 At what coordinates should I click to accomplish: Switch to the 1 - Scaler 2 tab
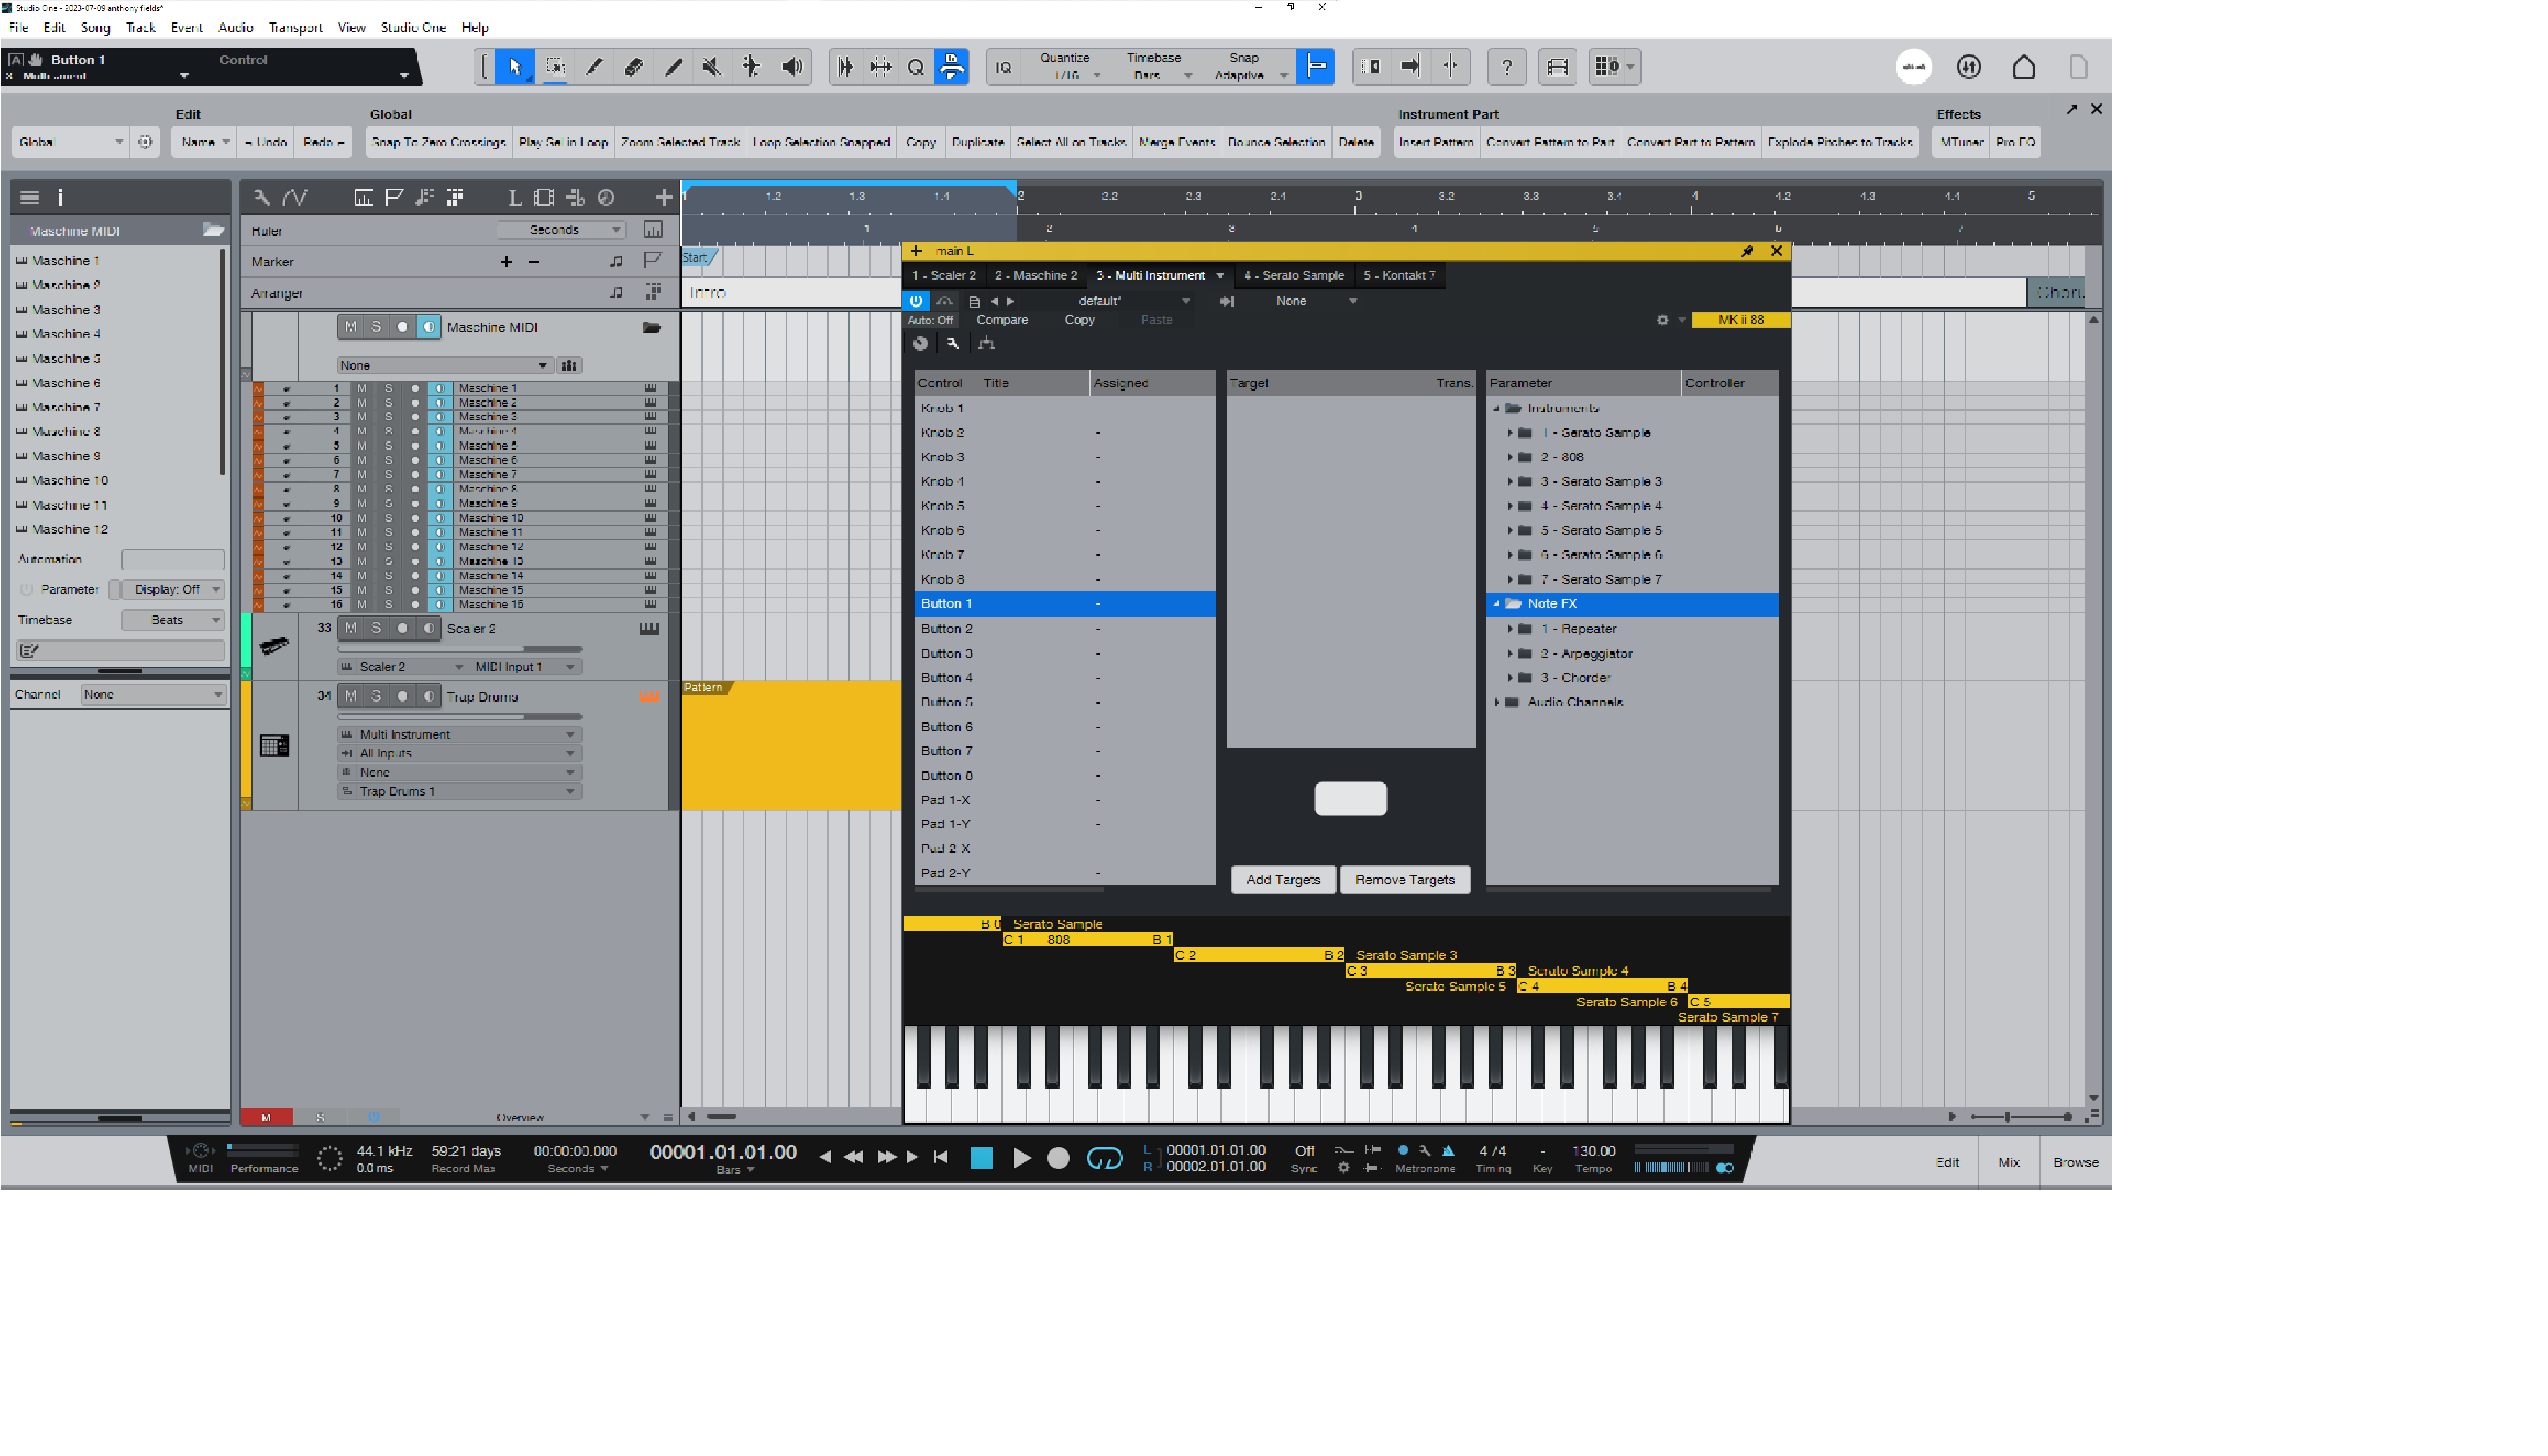pos(943,275)
